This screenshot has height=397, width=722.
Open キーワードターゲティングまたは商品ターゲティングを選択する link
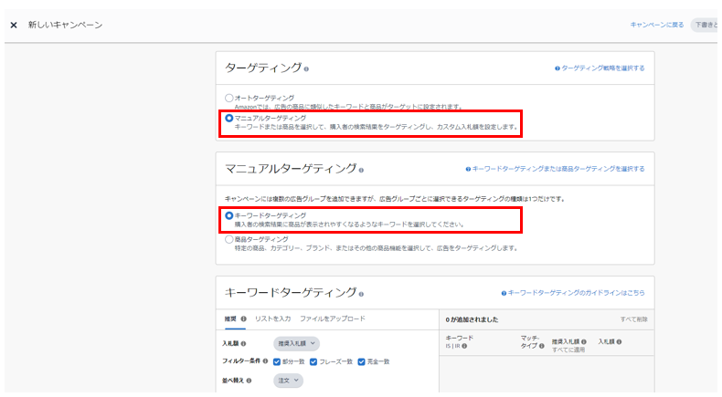(558, 169)
